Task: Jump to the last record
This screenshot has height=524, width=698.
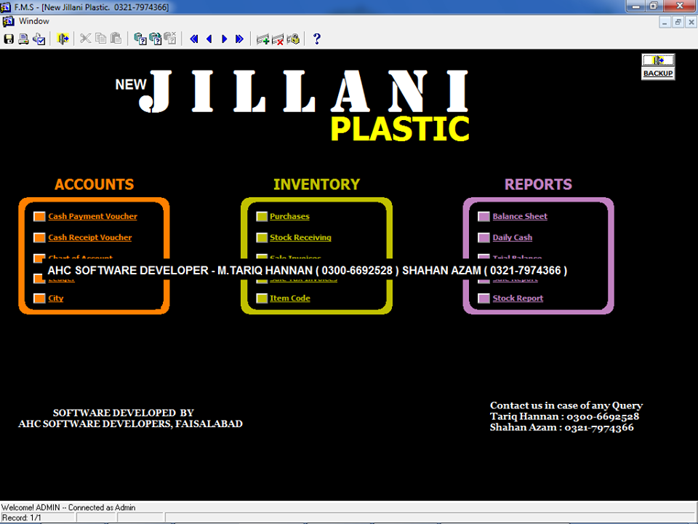Action: pyautogui.click(x=239, y=39)
